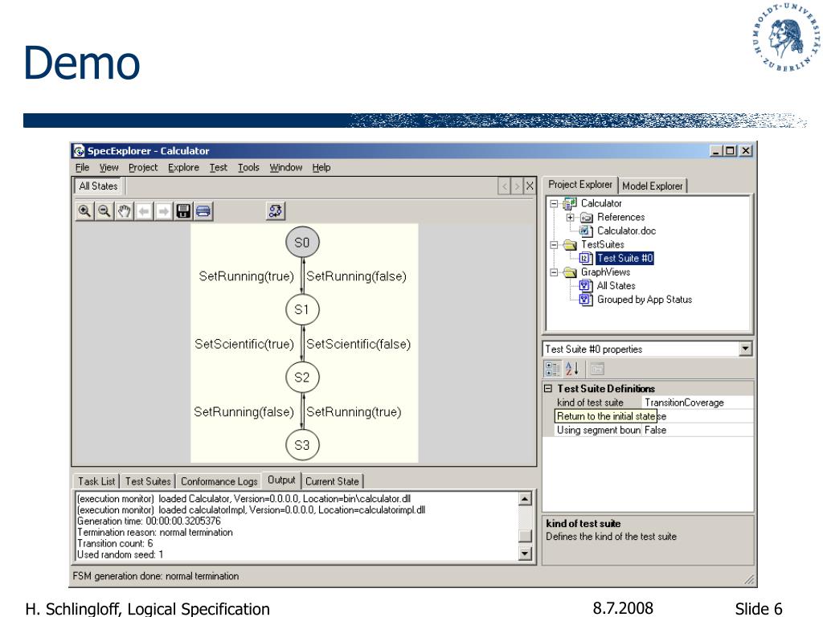Image resolution: width=823 pixels, height=617 pixels.
Task: Collapse the Calculator project node
Action: point(554,203)
